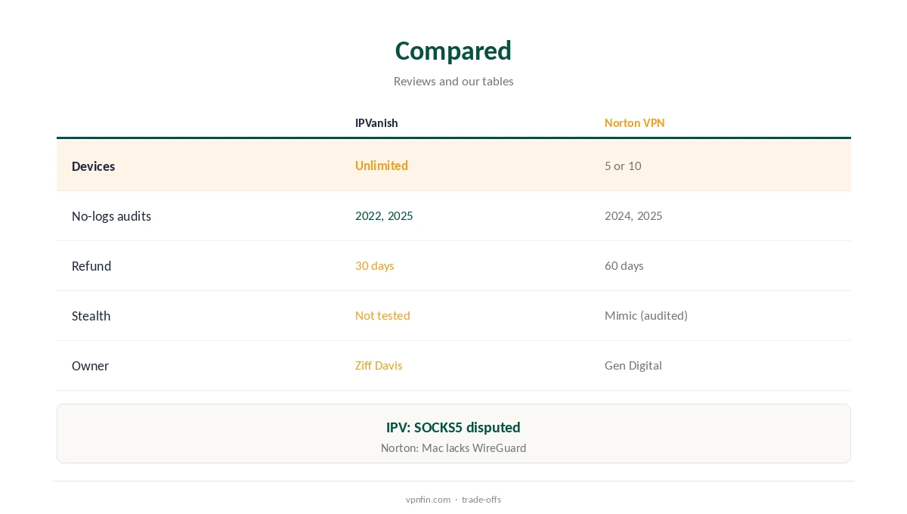Click 'Norton: Mac lacks WireGuard' note
The image size is (907, 514).
pyautogui.click(x=453, y=447)
